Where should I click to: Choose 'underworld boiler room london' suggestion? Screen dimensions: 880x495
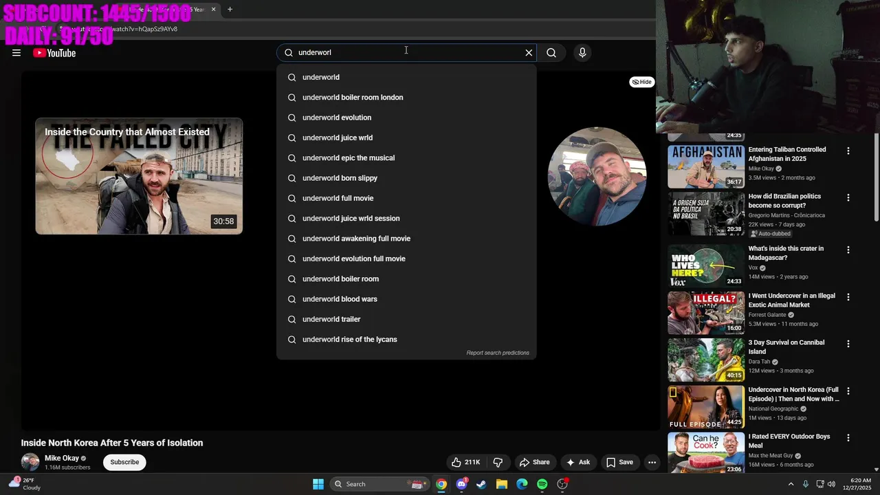(x=406, y=98)
